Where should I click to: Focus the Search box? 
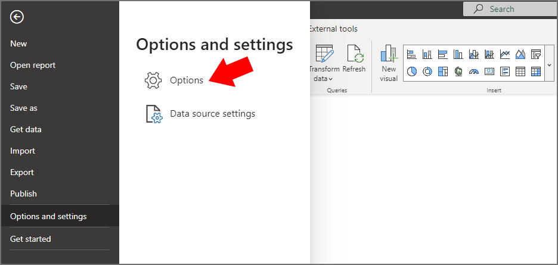click(510, 9)
